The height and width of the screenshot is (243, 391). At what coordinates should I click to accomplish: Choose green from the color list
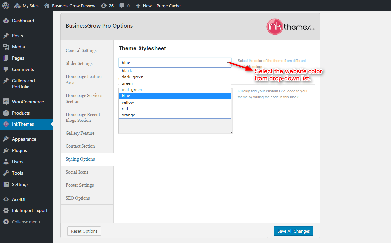point(175,83)
